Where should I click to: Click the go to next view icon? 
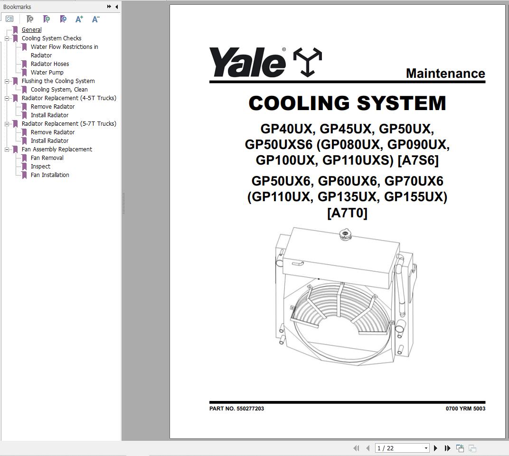(x=472, y=448)
